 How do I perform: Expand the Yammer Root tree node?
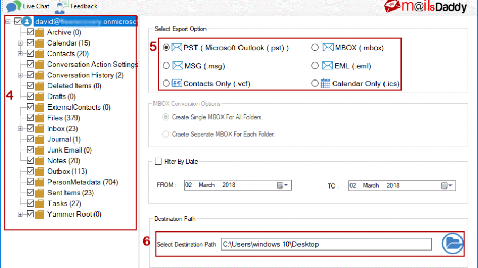[x=20, y=215]
